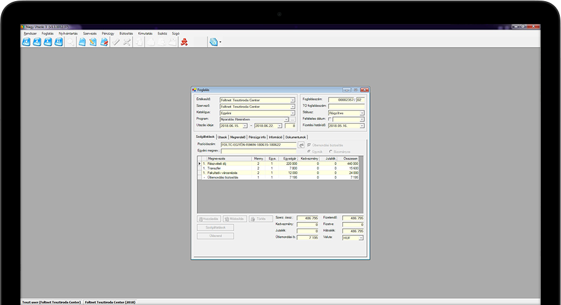The width and height of the screenshot is (561, 305).
Task: Go to the next record in toolbar
Action: point(48,42)
